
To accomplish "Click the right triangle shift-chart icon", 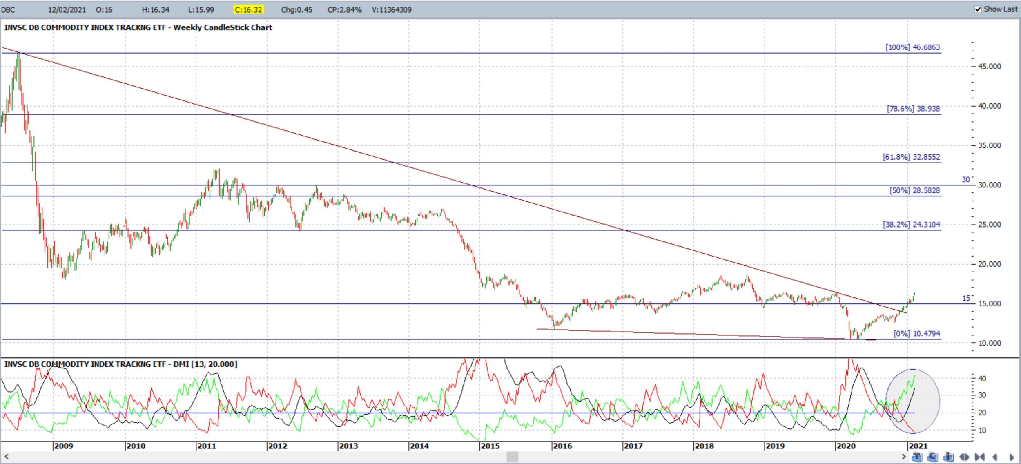I will (1012, 457).
